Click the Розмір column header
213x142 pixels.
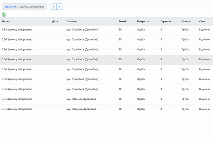[x=123, y=21]
